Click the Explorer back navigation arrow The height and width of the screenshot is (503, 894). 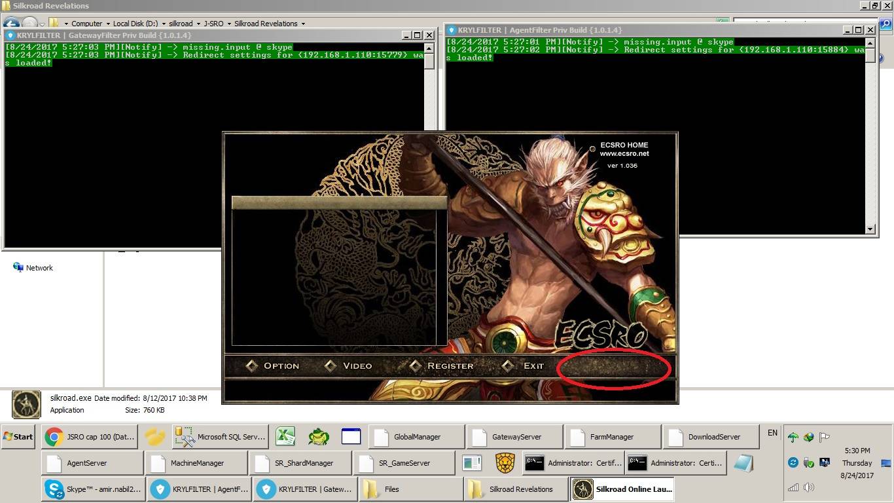point(11,23)
